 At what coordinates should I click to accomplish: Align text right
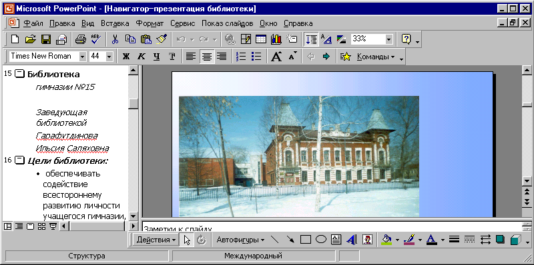(222, 57)
